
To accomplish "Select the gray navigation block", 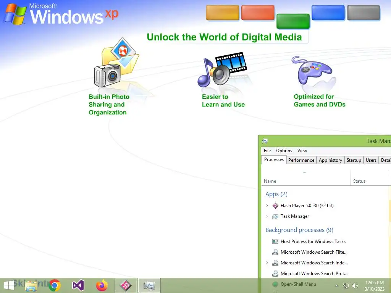I will 364,13.
